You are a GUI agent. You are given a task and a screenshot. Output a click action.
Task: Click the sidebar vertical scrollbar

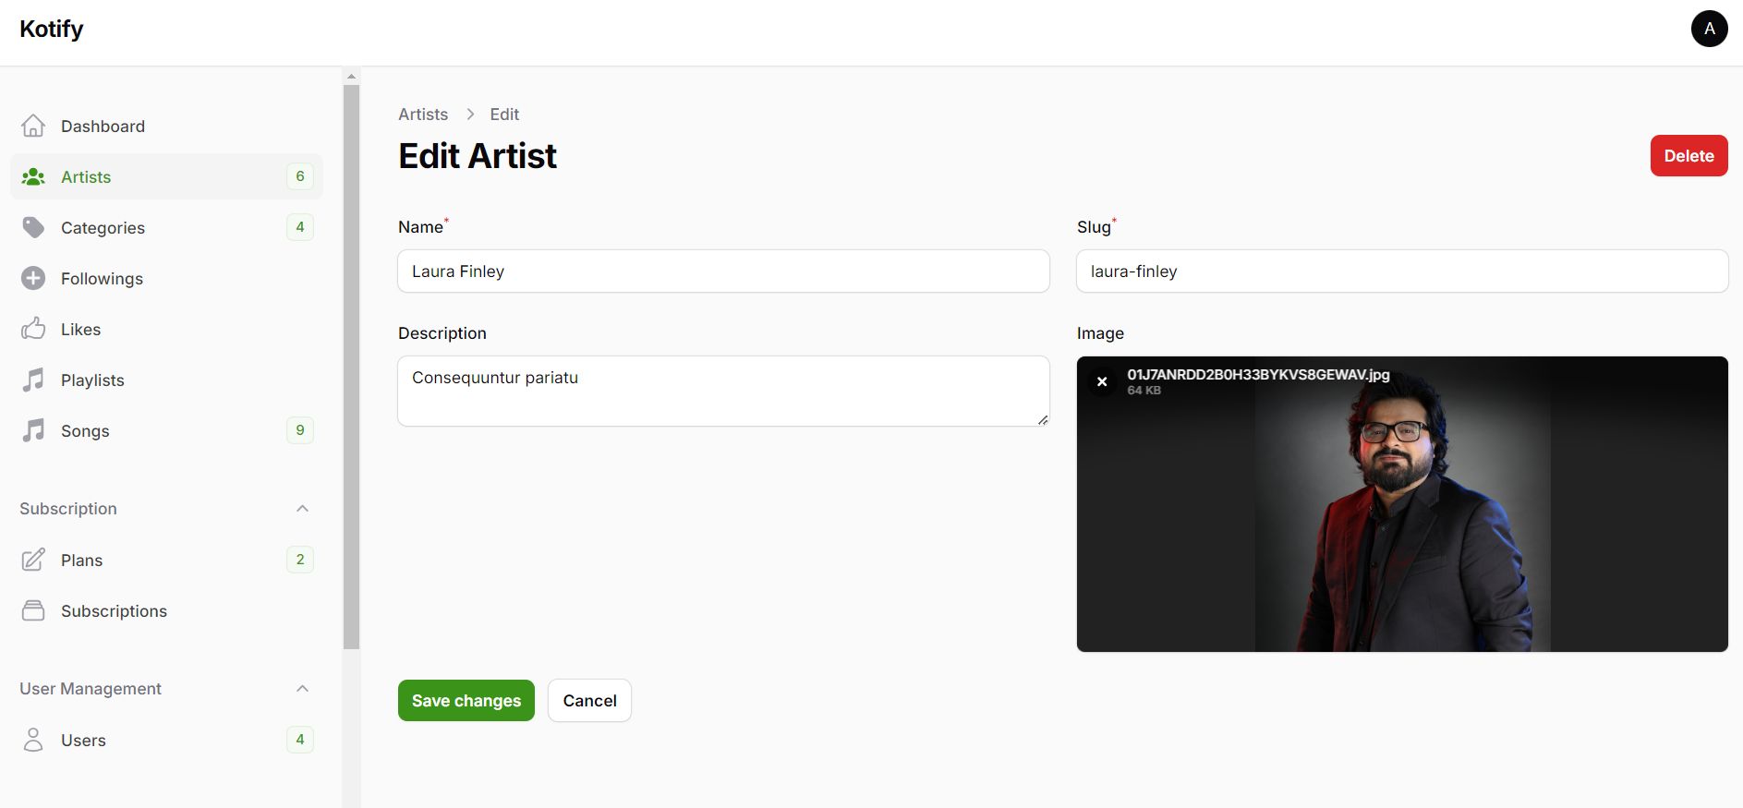[351, 367]
